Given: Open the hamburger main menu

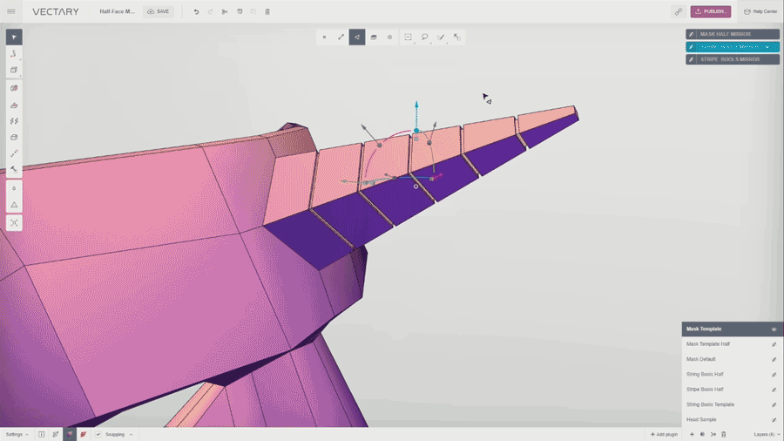Looking at the screenshot, I should 11,11.
